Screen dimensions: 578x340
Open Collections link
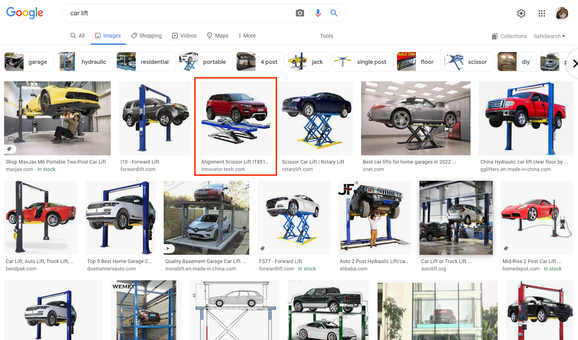(x=509, y=36)
